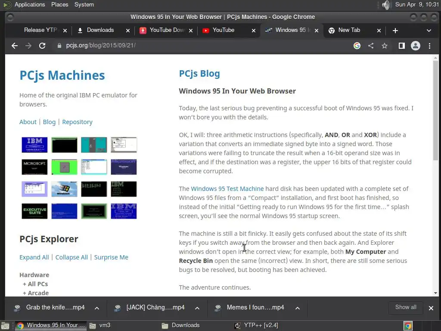View site information lock icon
441x331 pixels.
[x=59, y=46]
